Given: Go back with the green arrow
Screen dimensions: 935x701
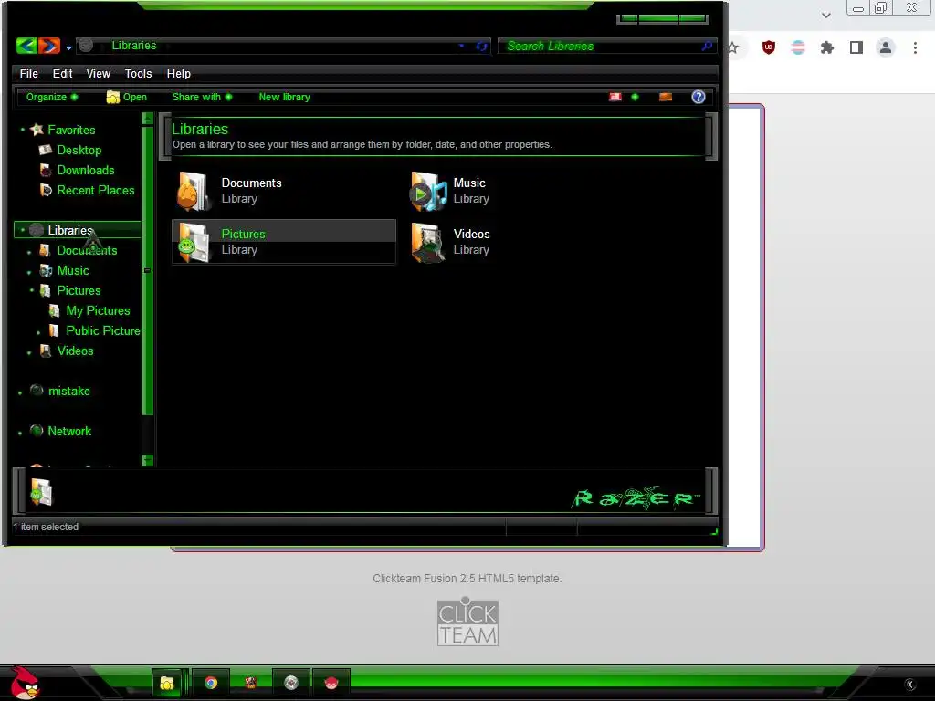Looking at the screenshot, I should pyautogui.click(x=26, y=46).
